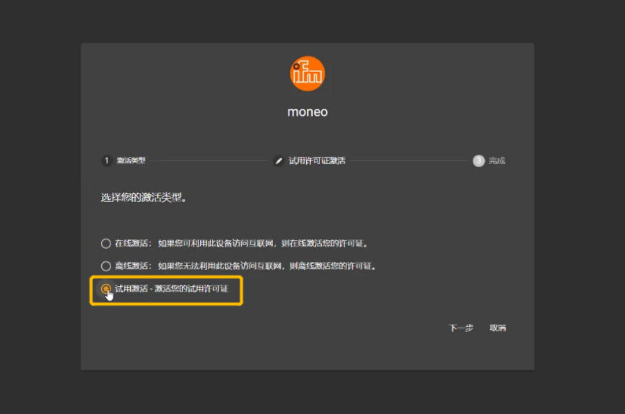Click the pencil icon for step two

279,161
